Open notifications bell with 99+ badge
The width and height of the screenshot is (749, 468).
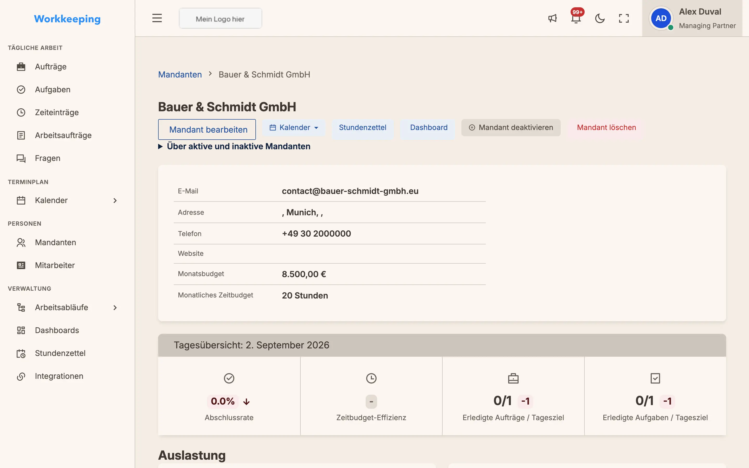point(576,18)
